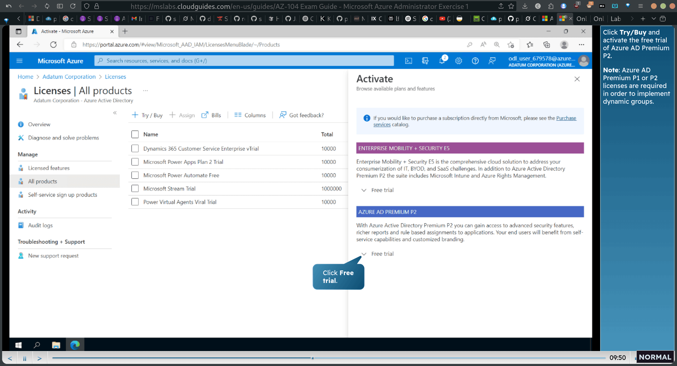The image size is (677, 366).
Task: Open Azure help question mark icon
Action: click(475, 61)
